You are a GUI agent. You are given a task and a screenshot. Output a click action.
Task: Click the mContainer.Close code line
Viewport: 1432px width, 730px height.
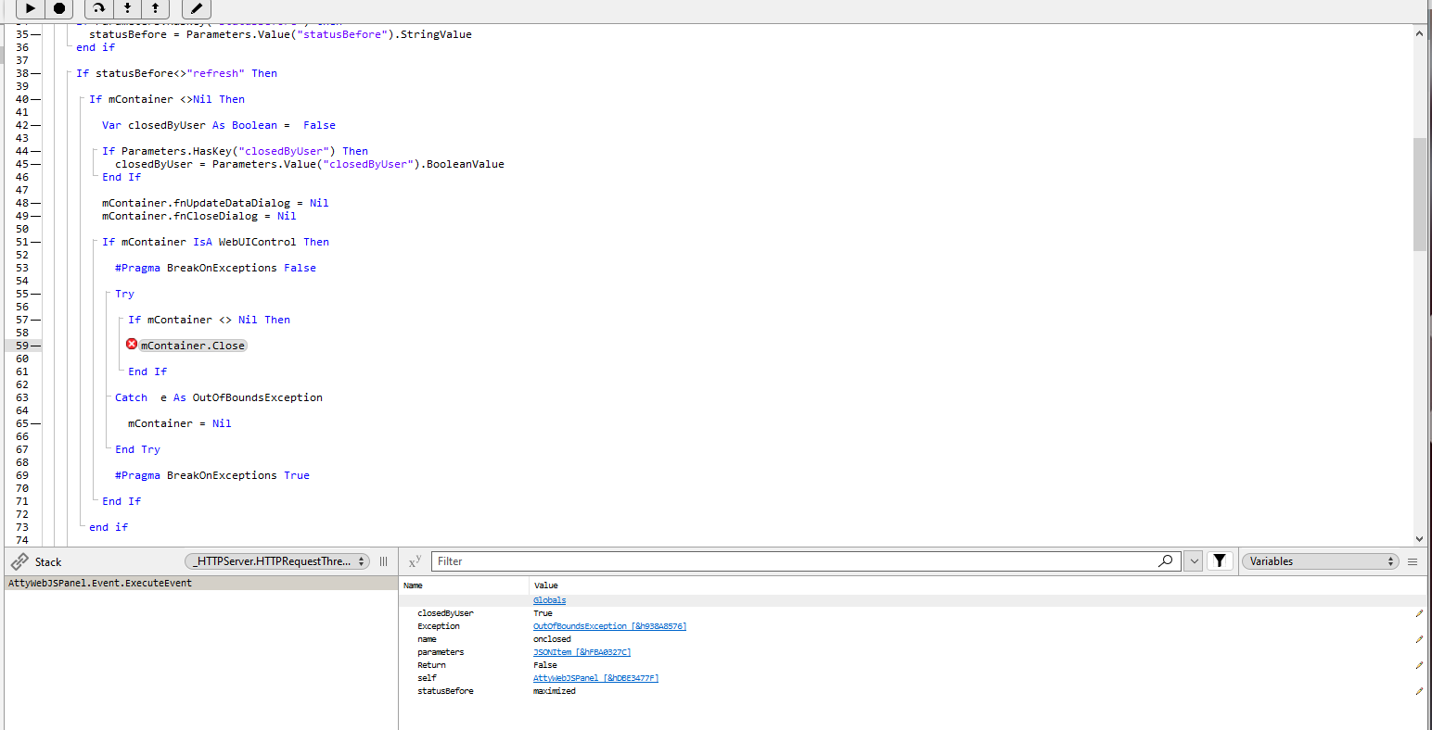pyautogui.click(x=193, y=346)
